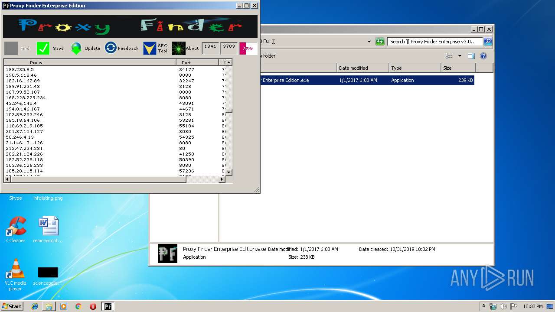
Task: Click the green checkmark Save icon
Action: 43,48
